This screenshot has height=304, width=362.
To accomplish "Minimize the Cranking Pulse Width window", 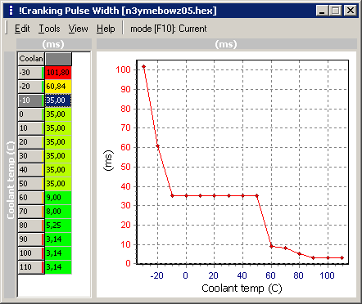I will coord(323,11).
